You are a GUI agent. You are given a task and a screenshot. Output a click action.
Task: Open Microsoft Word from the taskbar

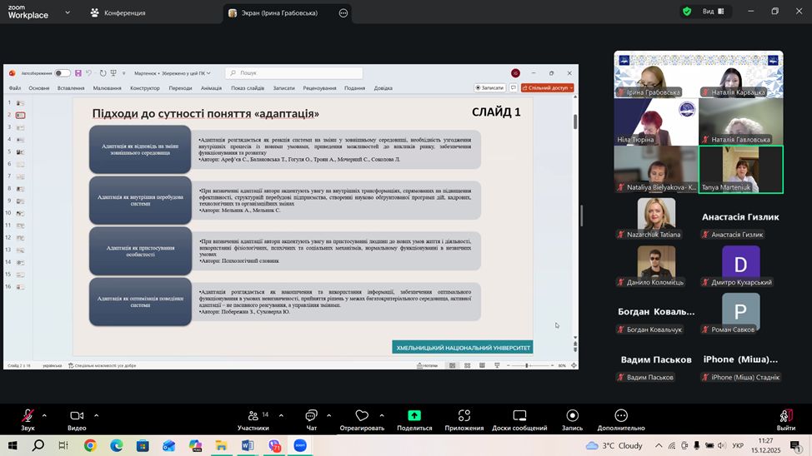(248, 446)
